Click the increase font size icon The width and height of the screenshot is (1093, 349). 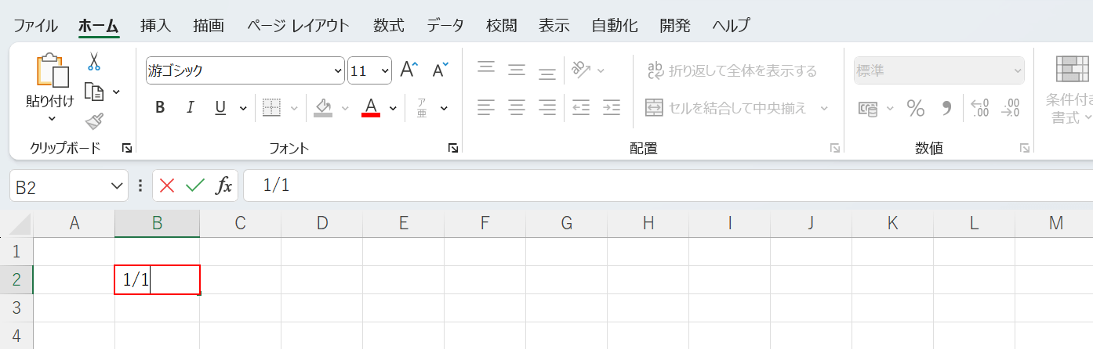[409, 70]
